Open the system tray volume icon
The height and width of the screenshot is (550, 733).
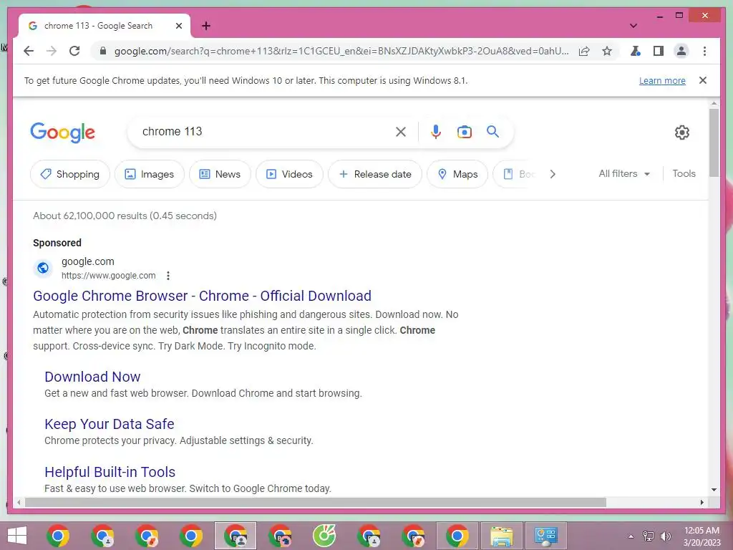(666, 536)
